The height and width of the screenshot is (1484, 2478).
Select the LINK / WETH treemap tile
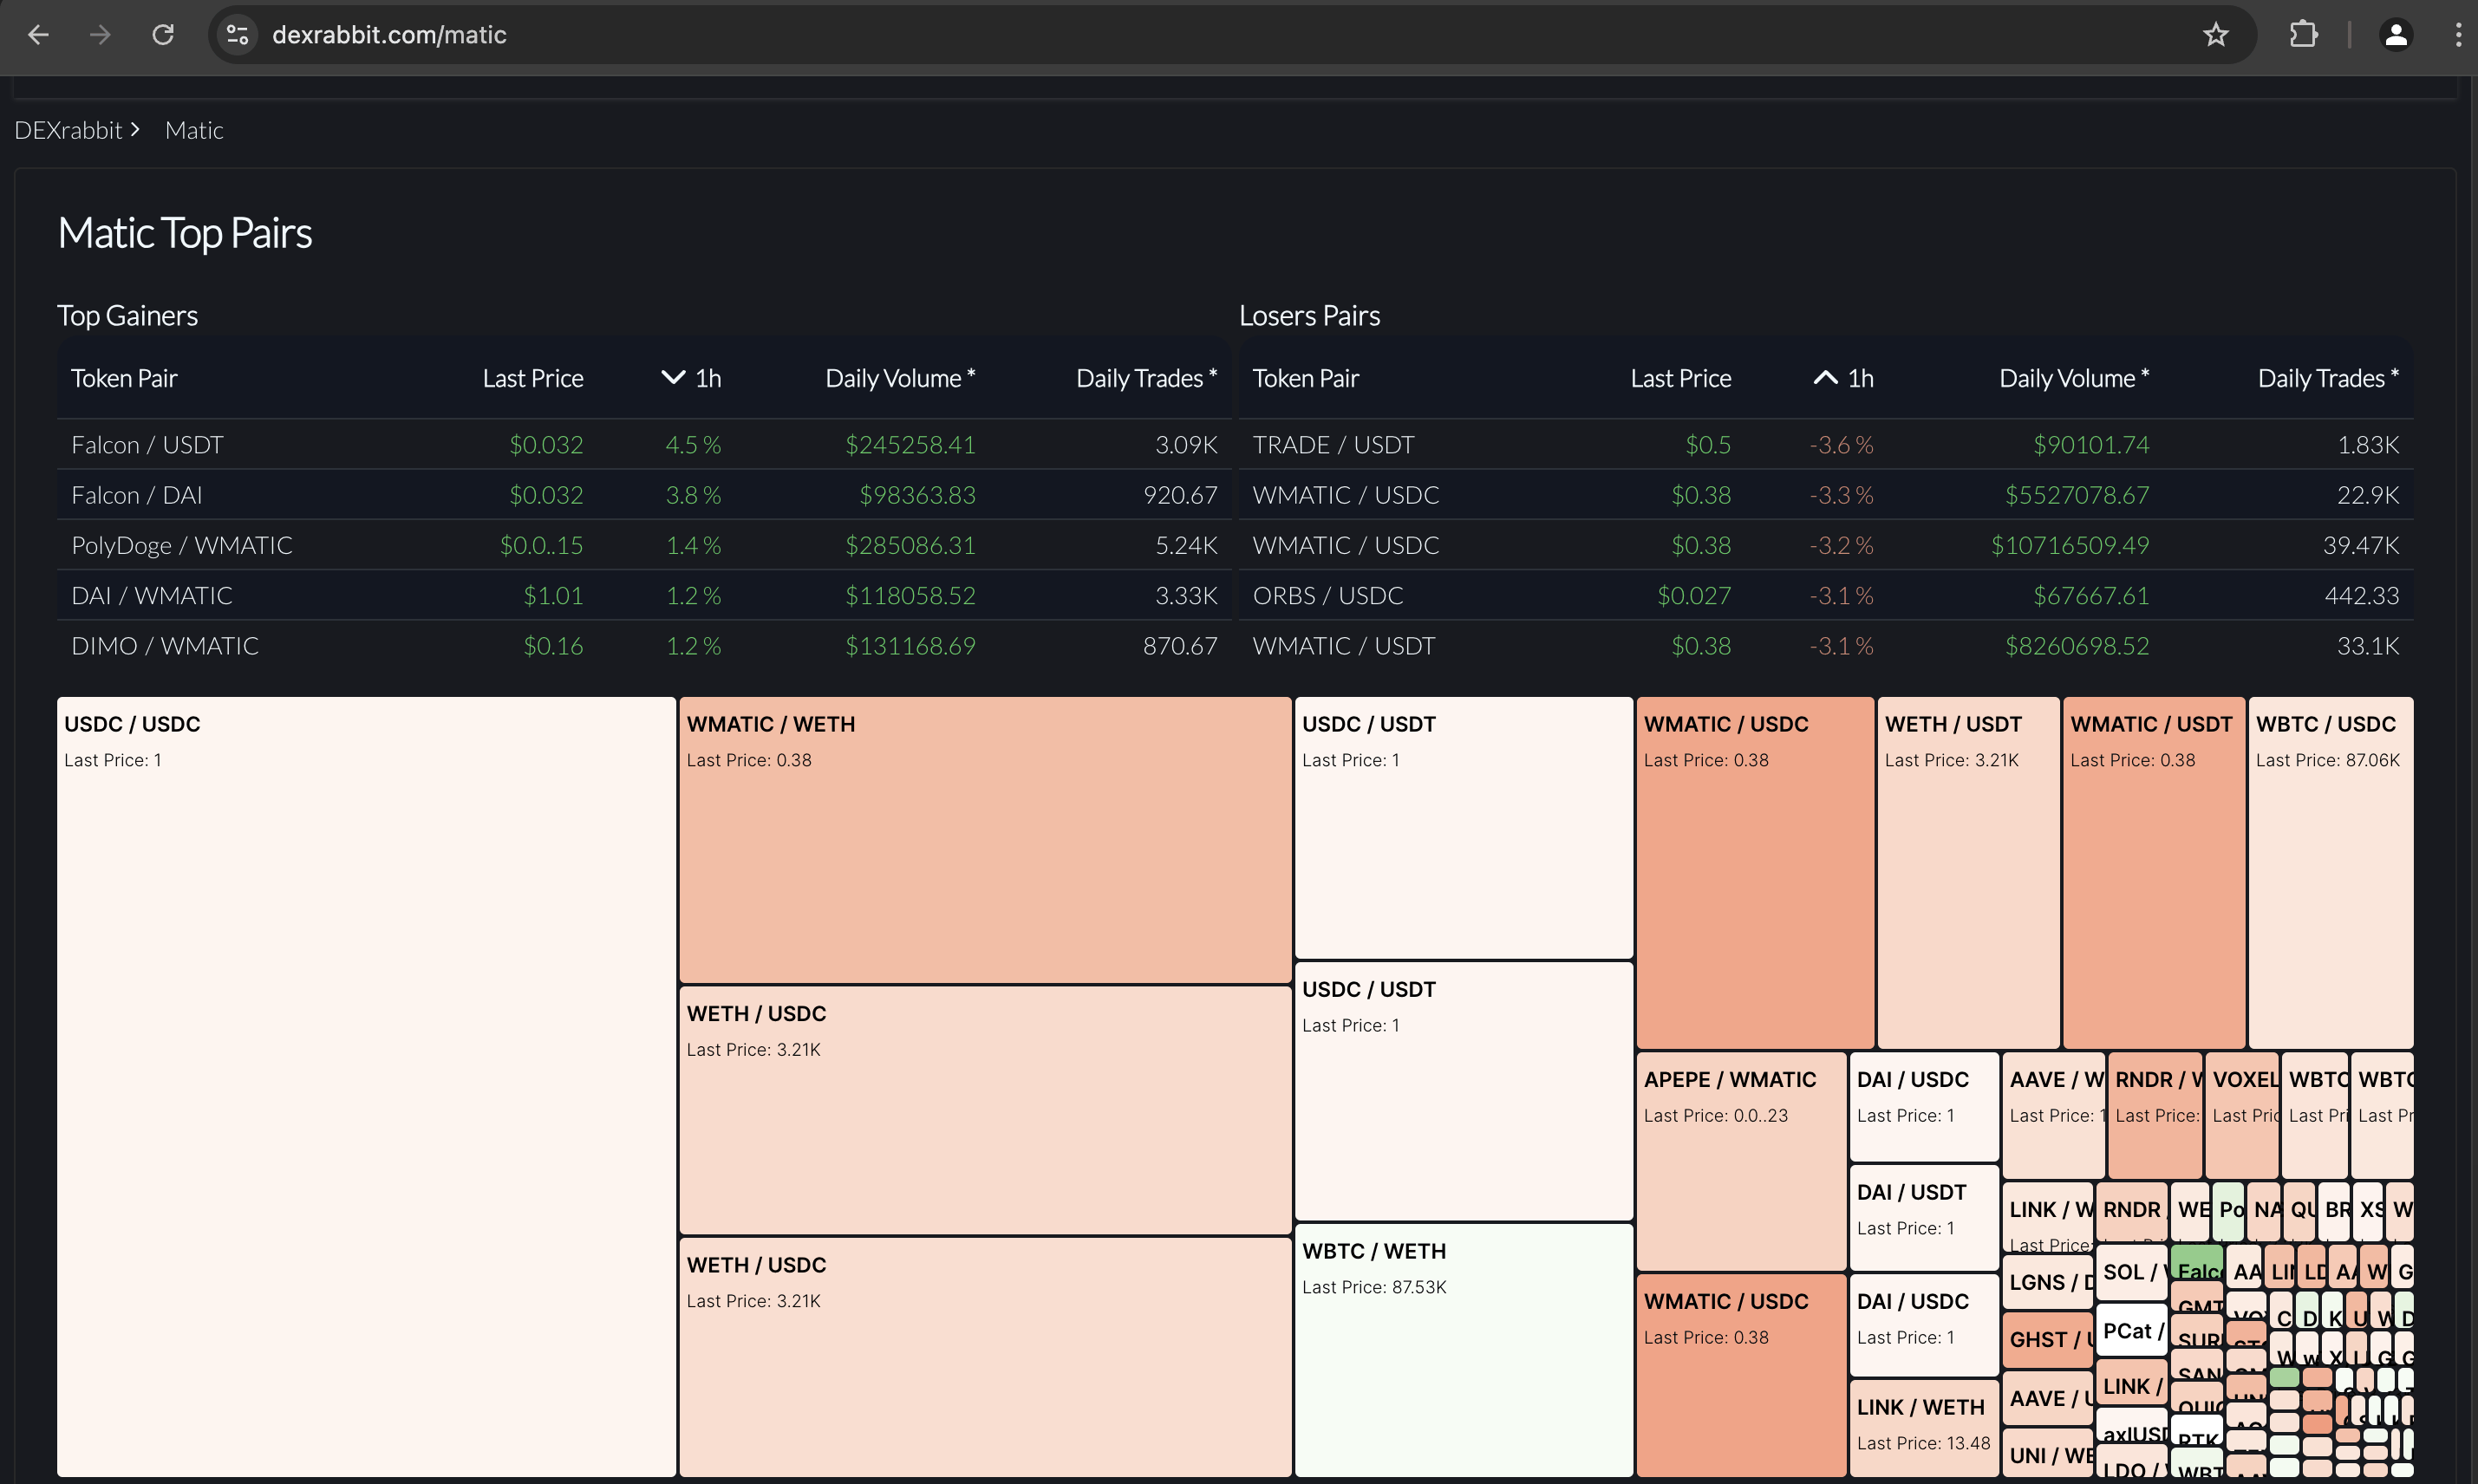click(1924, 1428)
